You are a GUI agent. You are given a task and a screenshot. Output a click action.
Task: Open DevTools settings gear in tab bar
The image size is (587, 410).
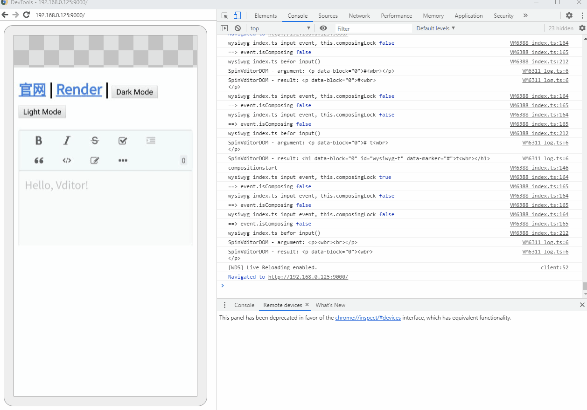[569, 15]
